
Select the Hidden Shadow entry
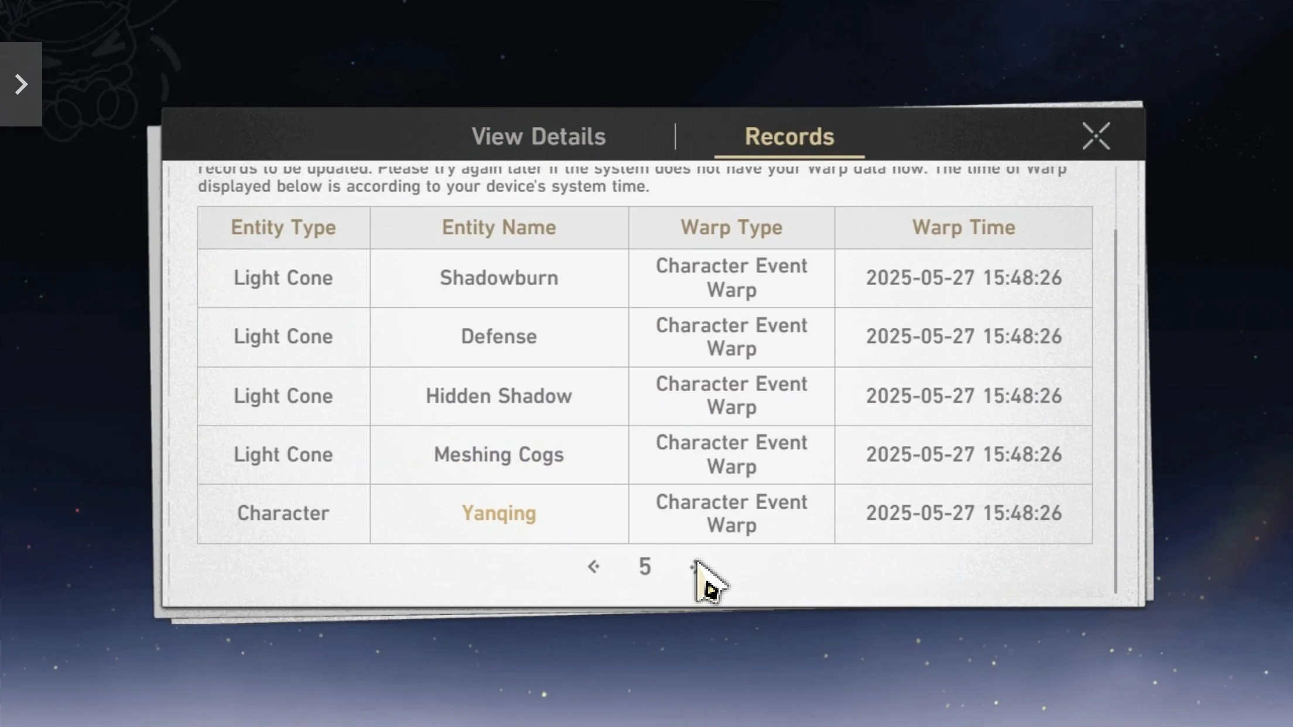498,396
